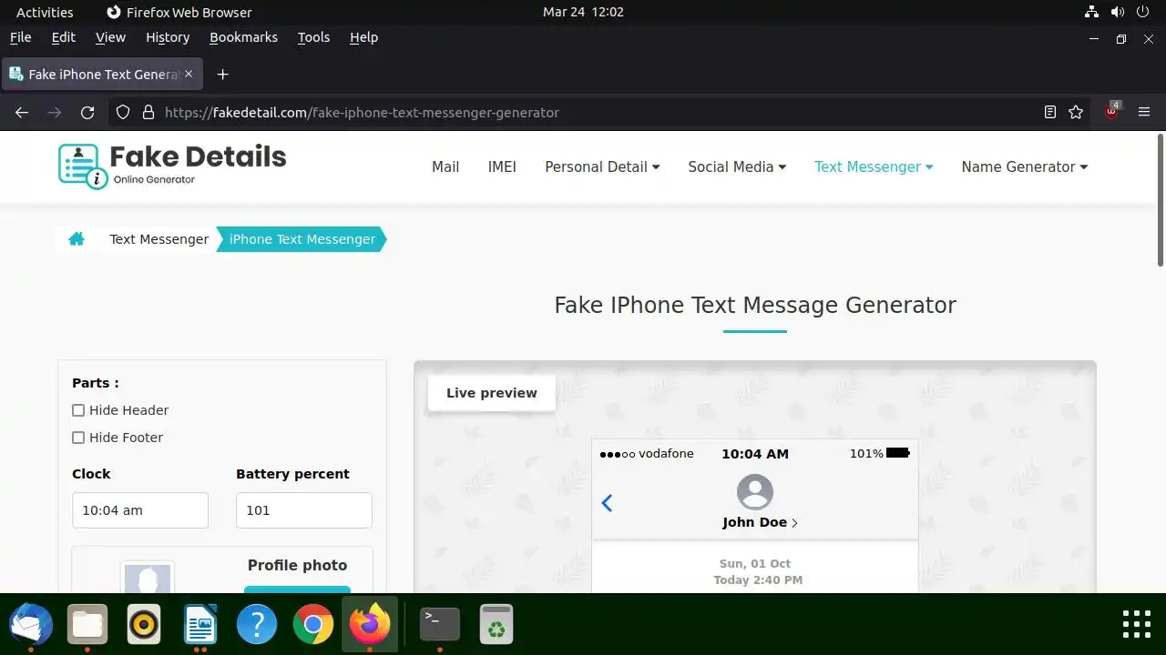Open the History menu
Screen dimensions: 1166x655
point(168,37)
